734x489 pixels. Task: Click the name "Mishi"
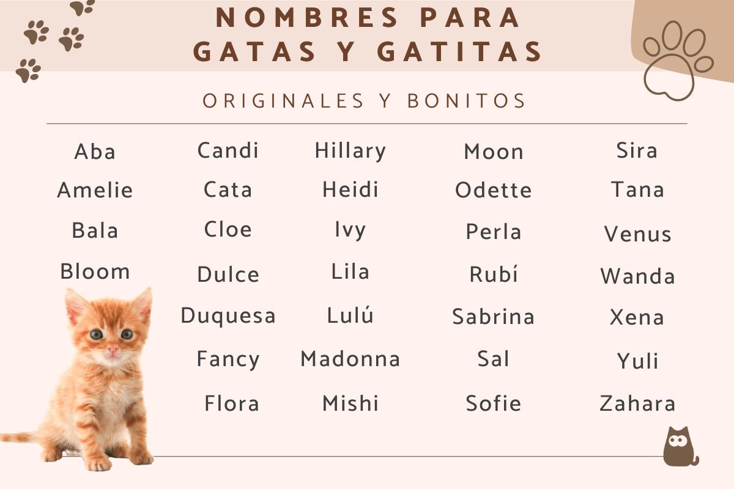350,403
